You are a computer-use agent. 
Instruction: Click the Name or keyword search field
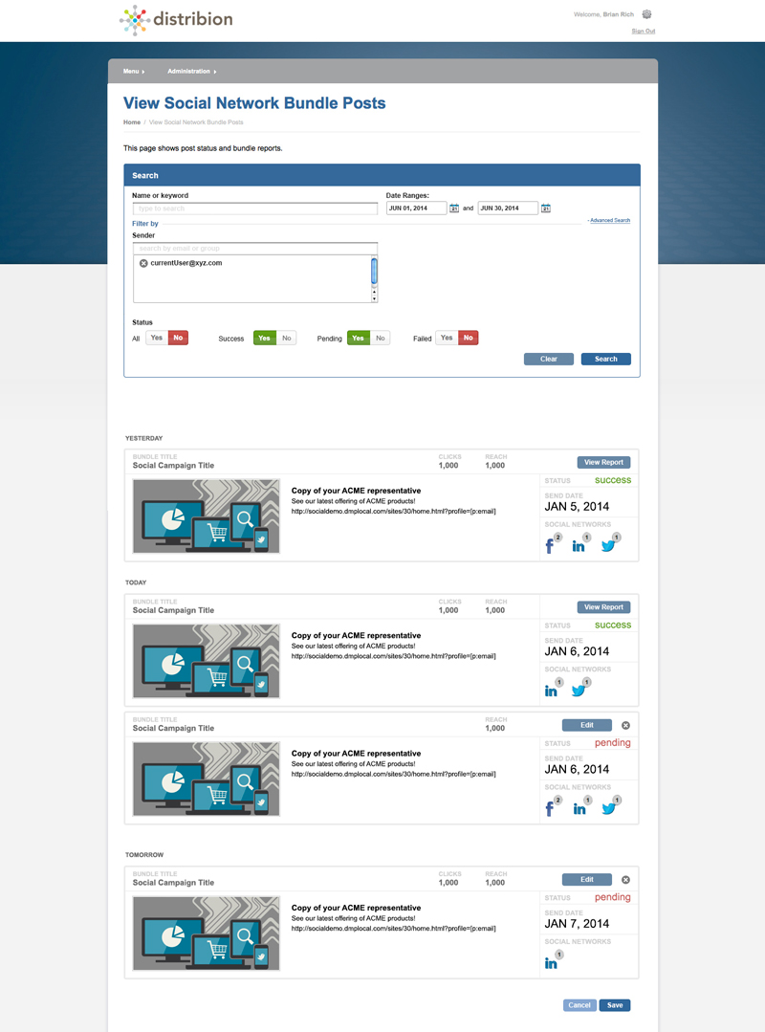[254, 208]
